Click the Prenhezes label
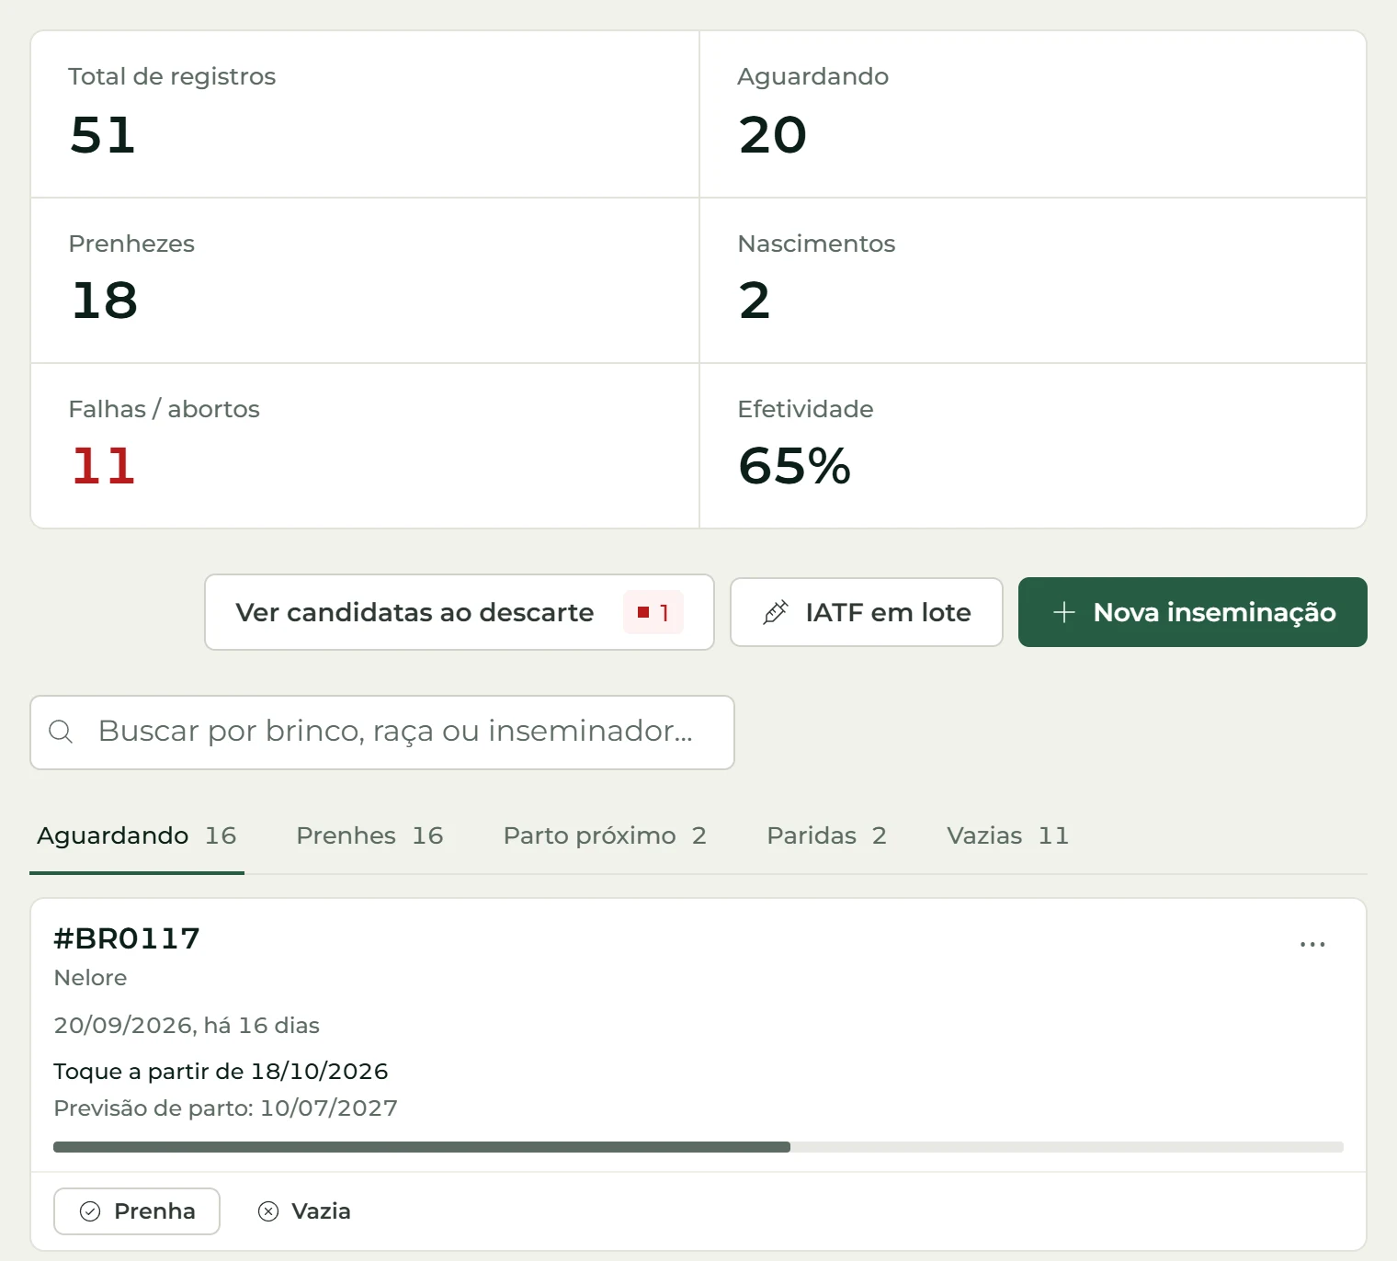Screen dimensions: 1397x1261 131,244
